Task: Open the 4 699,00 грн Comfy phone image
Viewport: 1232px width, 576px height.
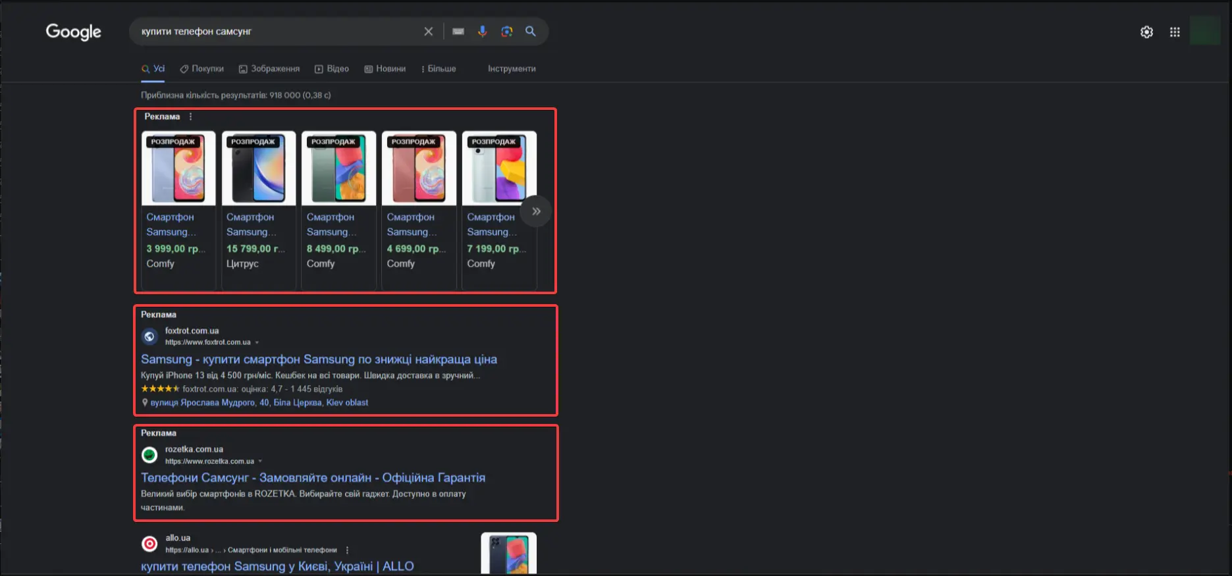Action: [419, 168]
